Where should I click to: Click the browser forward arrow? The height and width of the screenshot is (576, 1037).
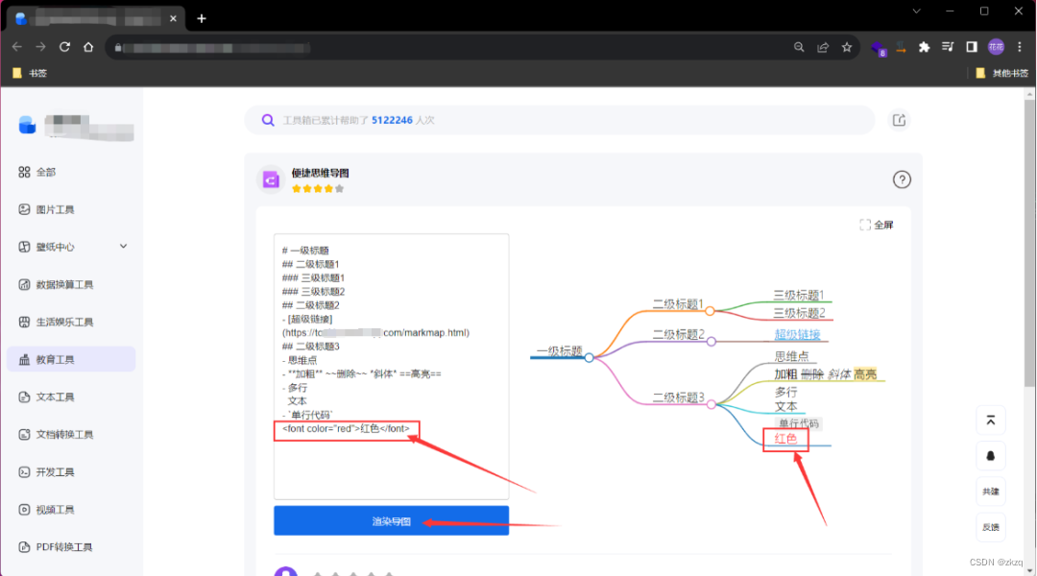pyautogui.click(x=40, y=47)
